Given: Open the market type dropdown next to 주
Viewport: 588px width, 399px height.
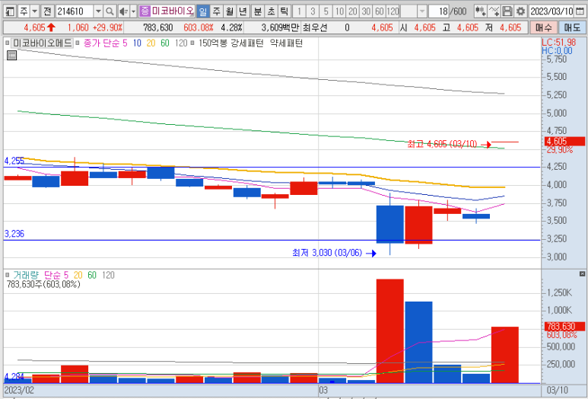Looking at the screenshot, I should click(34, 11).
